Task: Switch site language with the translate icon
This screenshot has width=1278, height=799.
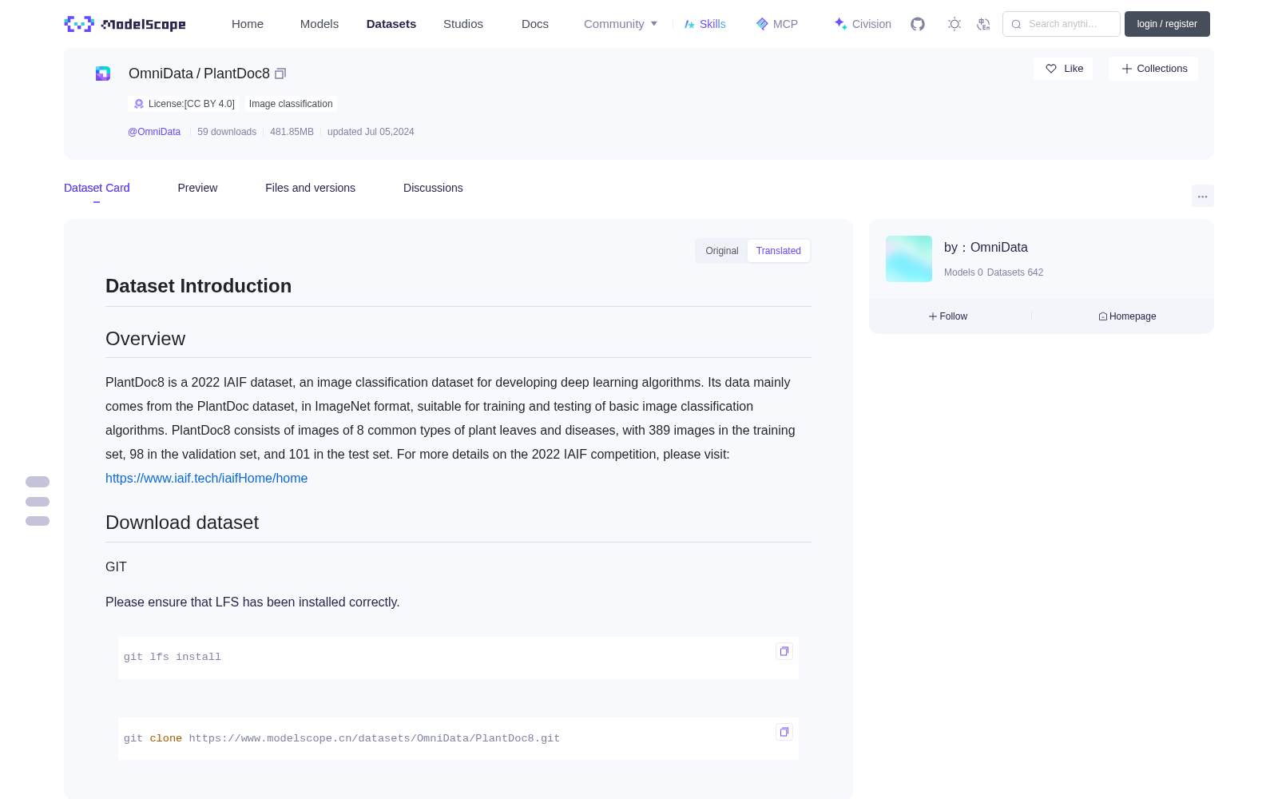Action: point(983,24)
